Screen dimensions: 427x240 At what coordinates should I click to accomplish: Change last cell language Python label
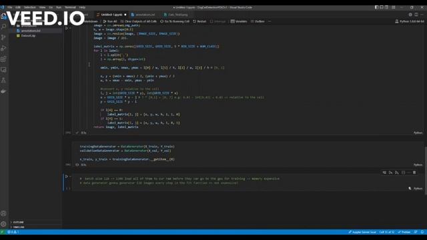tap(418, 188)
